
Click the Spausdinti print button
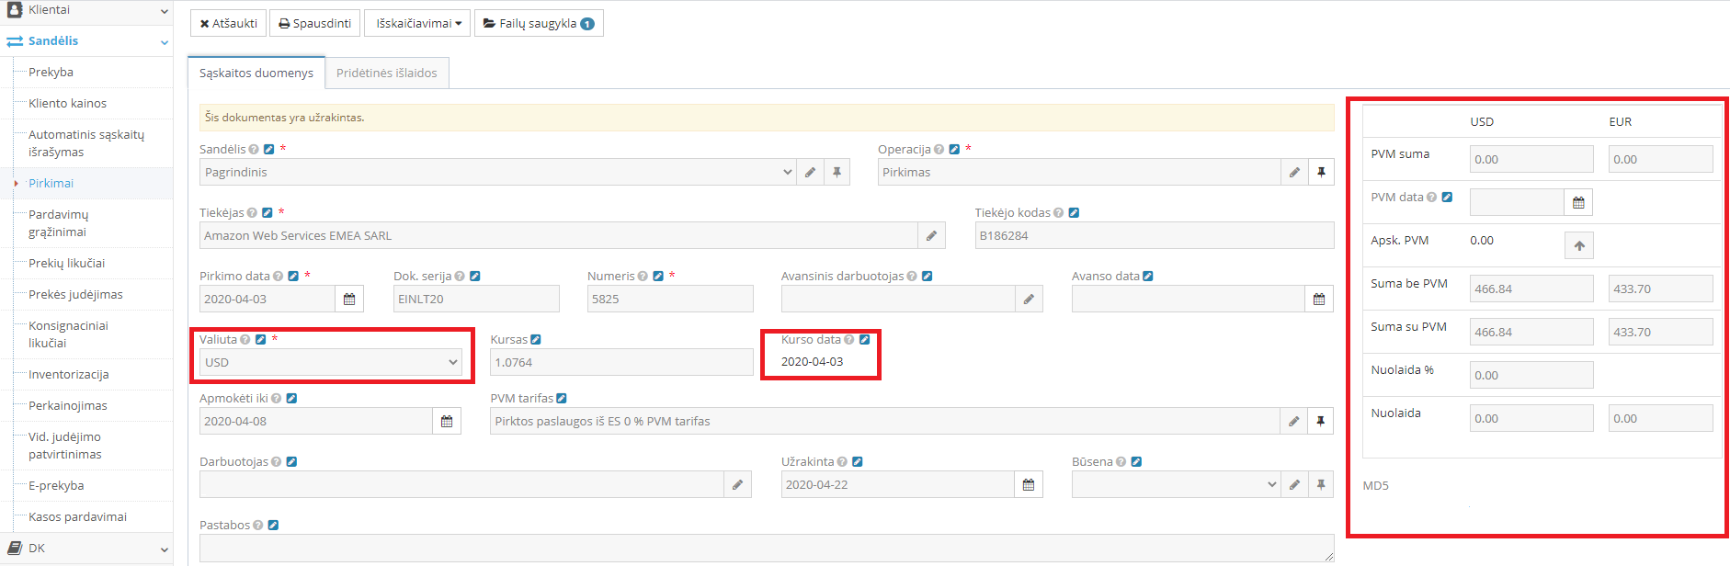point(315,24)
